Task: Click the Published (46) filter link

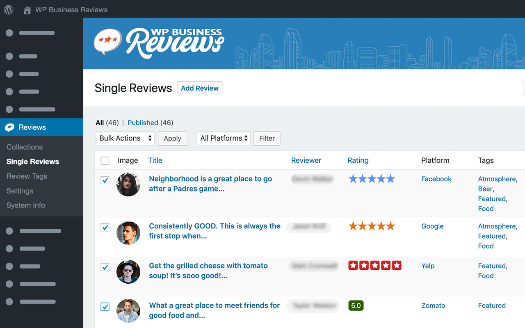Action: (x=143, y=123)
